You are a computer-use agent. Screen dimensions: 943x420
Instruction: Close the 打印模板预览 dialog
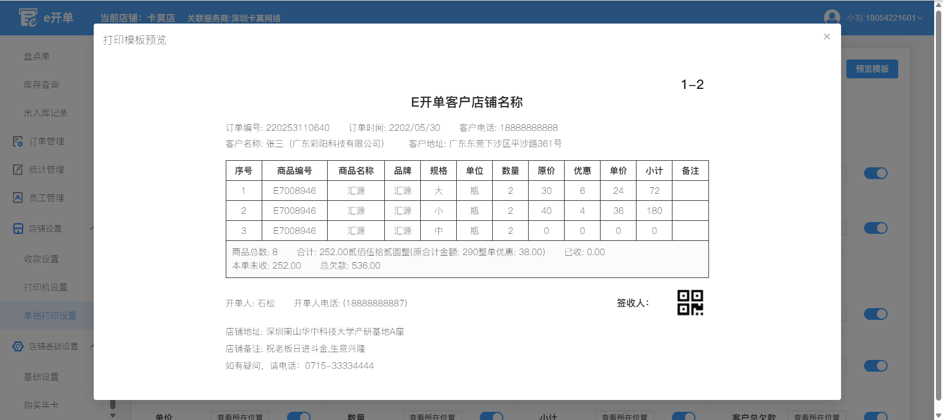coord(827,37)
